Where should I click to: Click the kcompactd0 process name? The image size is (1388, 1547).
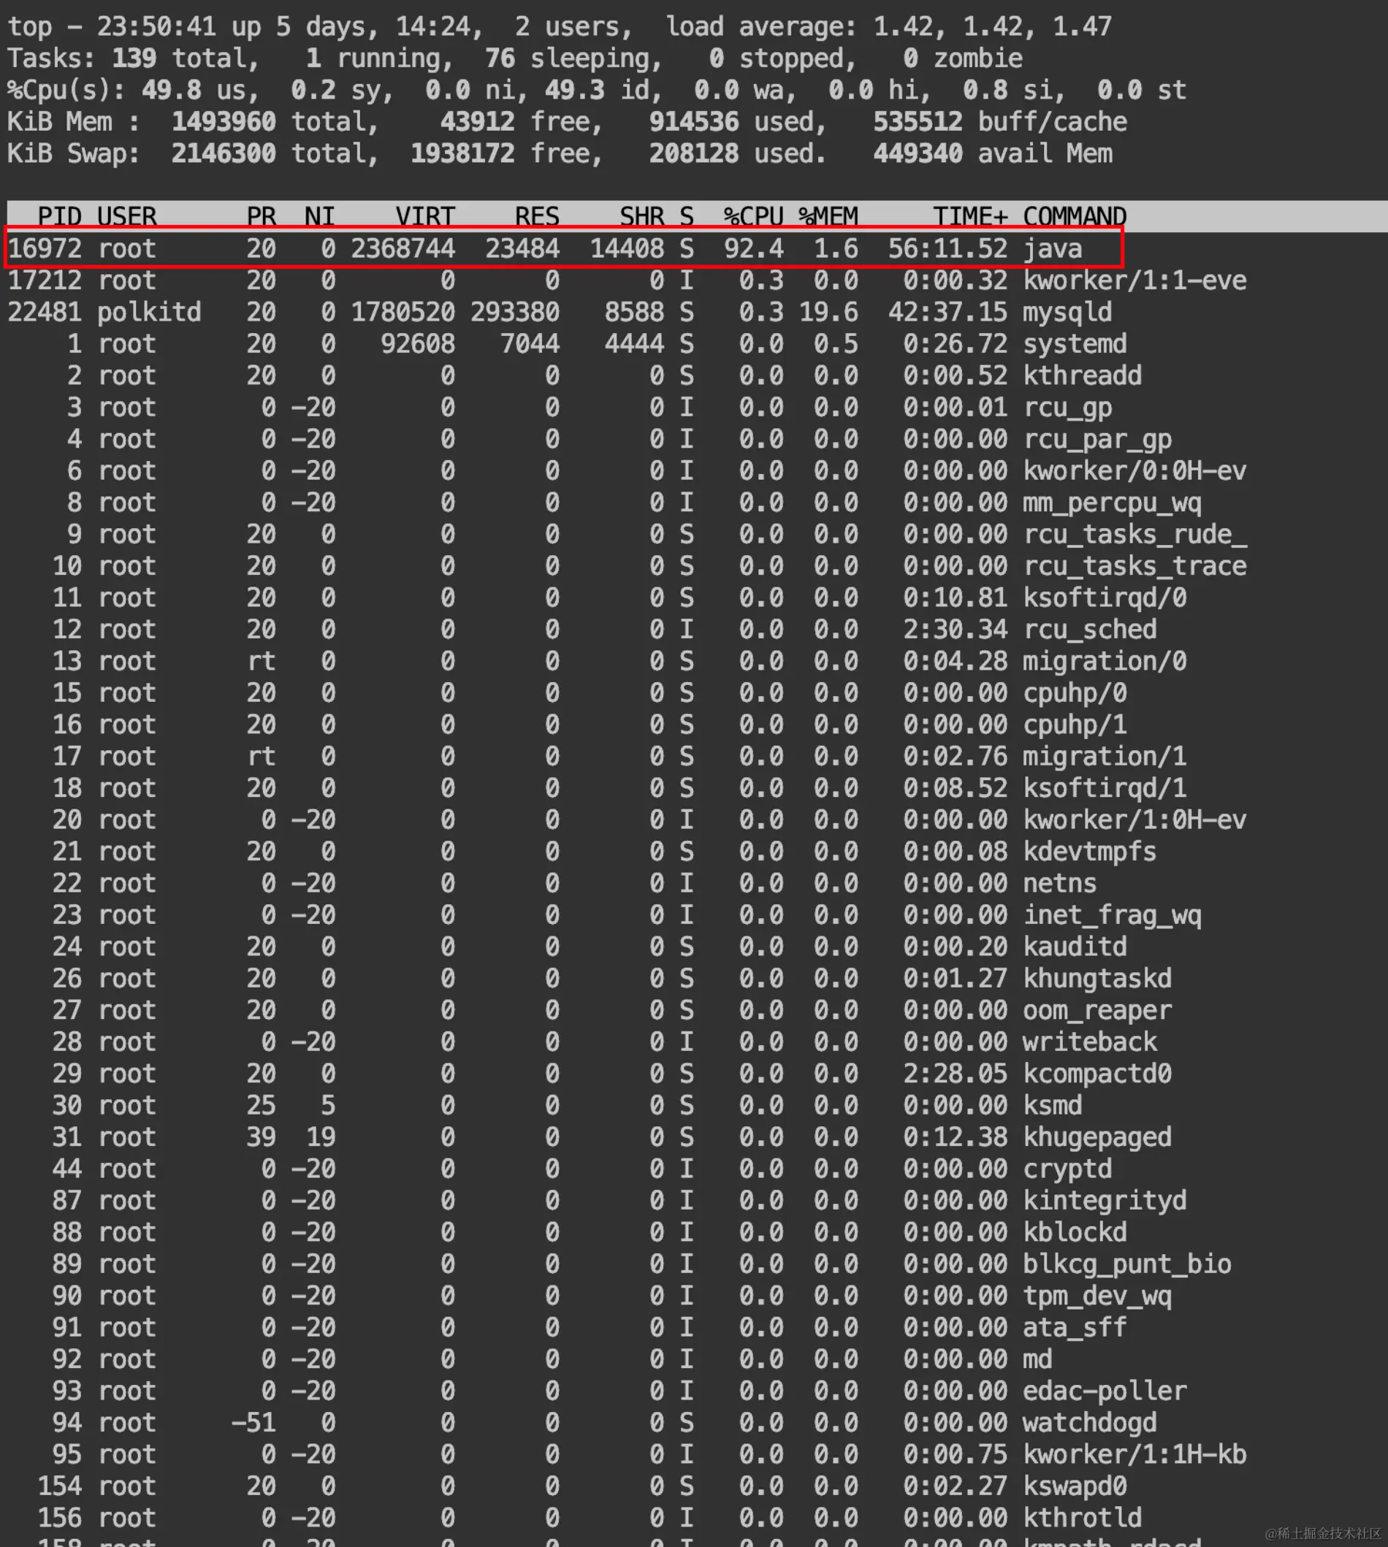coord(1097,1074)
